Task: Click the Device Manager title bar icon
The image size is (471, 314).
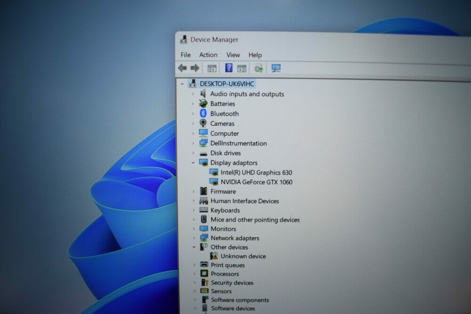Action: click(184, 40)
